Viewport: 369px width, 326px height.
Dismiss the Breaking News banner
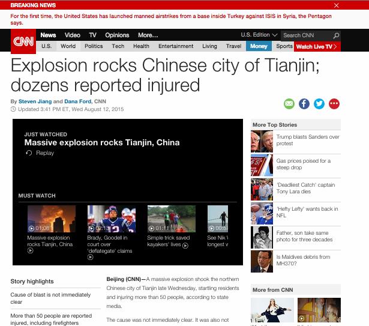click(336, 5)
